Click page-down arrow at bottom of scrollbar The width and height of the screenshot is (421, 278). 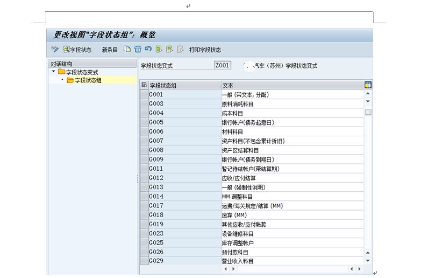368,261
